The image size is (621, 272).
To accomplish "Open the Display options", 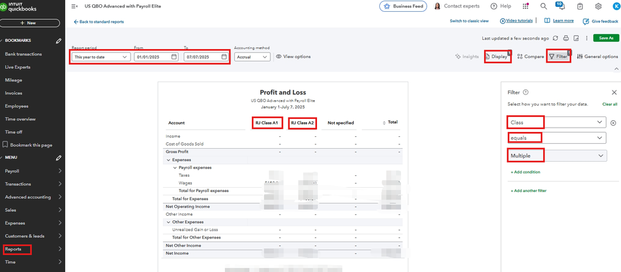I will click(497, 56).
